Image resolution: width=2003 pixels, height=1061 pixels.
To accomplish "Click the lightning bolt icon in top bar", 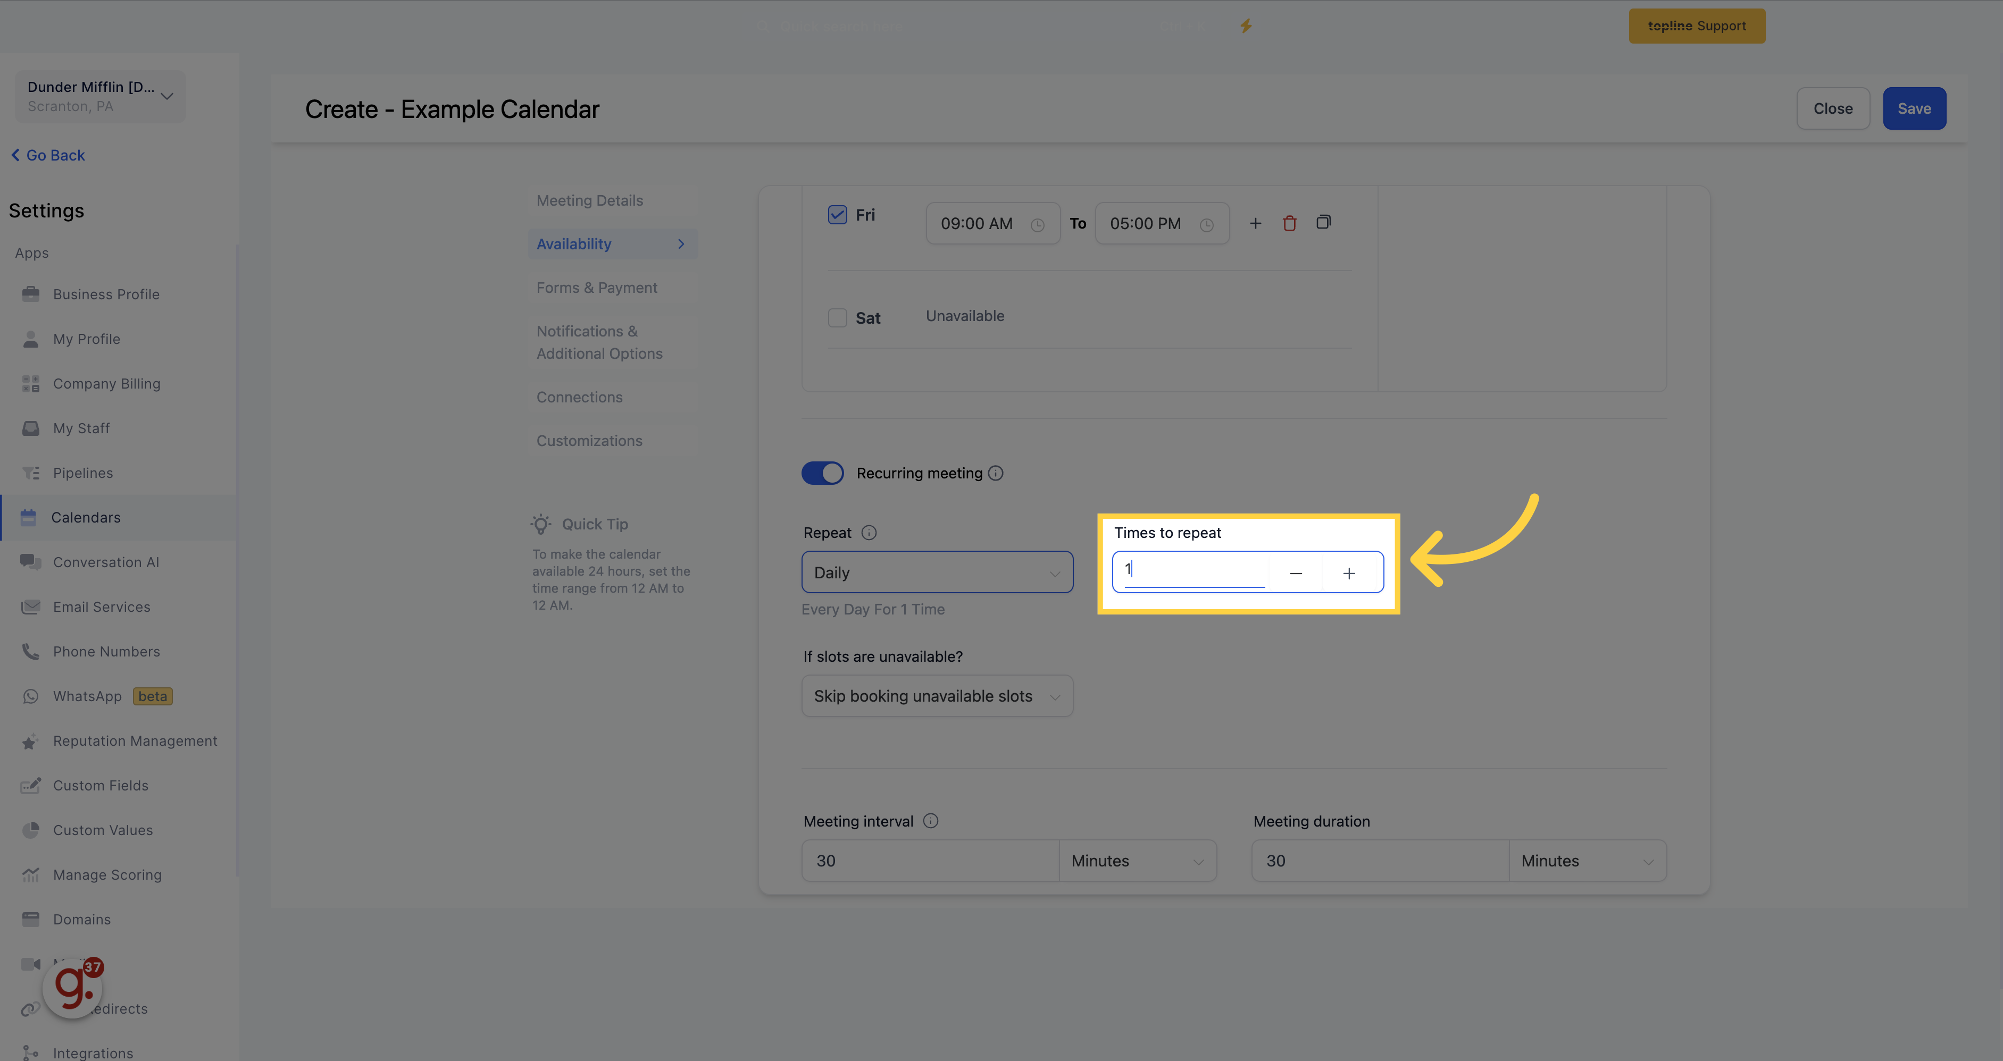I will (x=1246, y=26).
